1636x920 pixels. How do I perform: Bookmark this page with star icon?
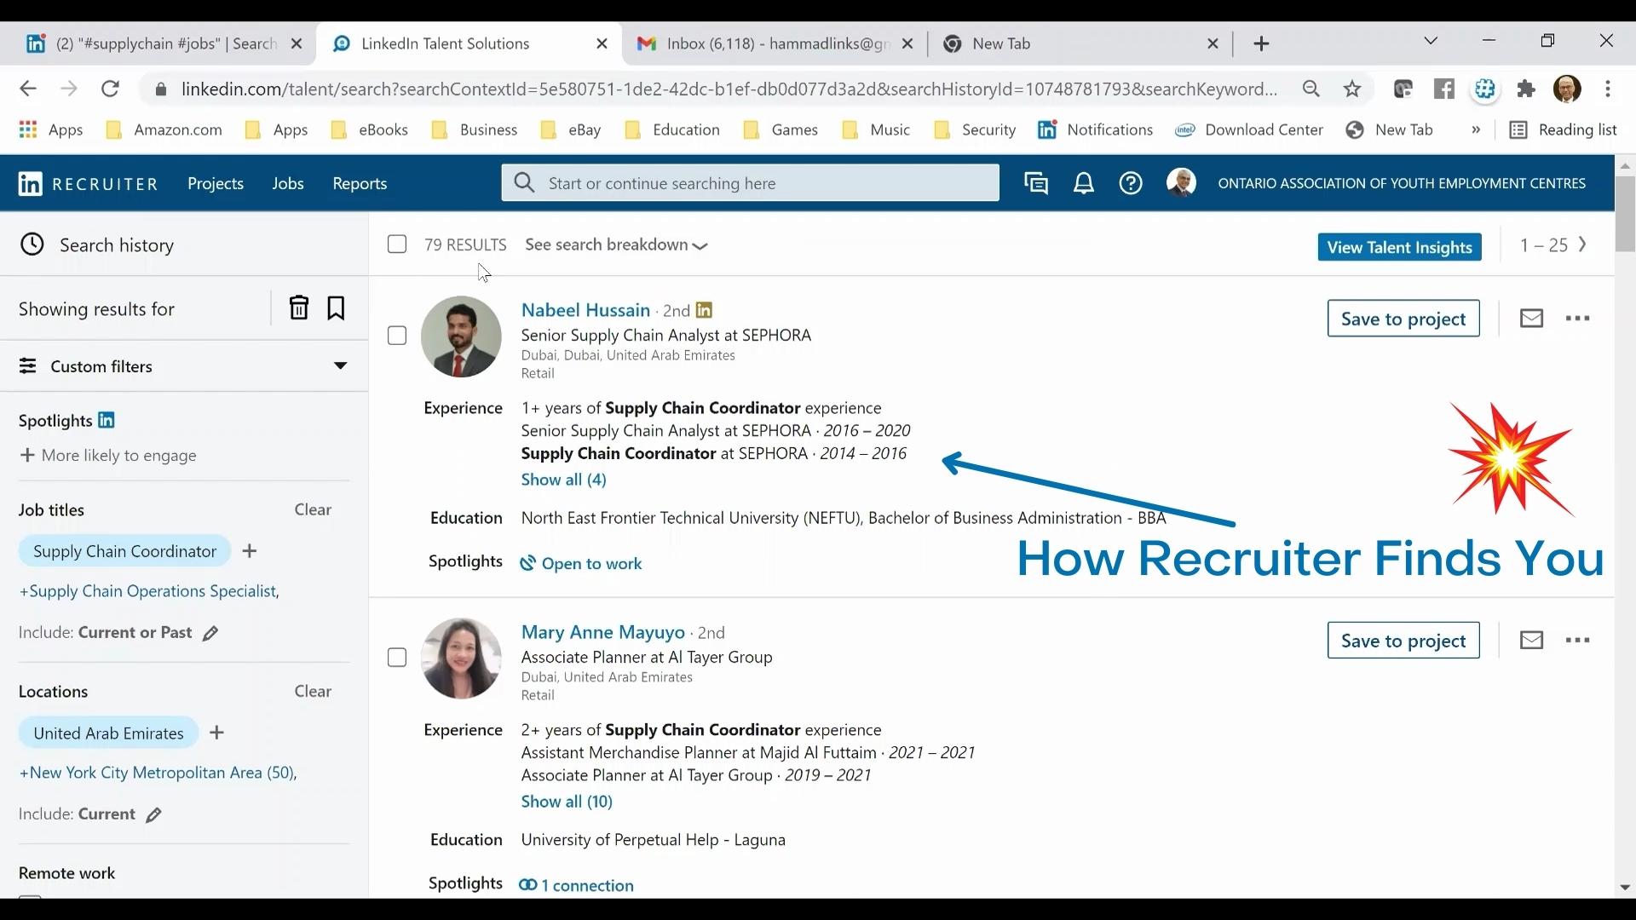(1352, 89)
